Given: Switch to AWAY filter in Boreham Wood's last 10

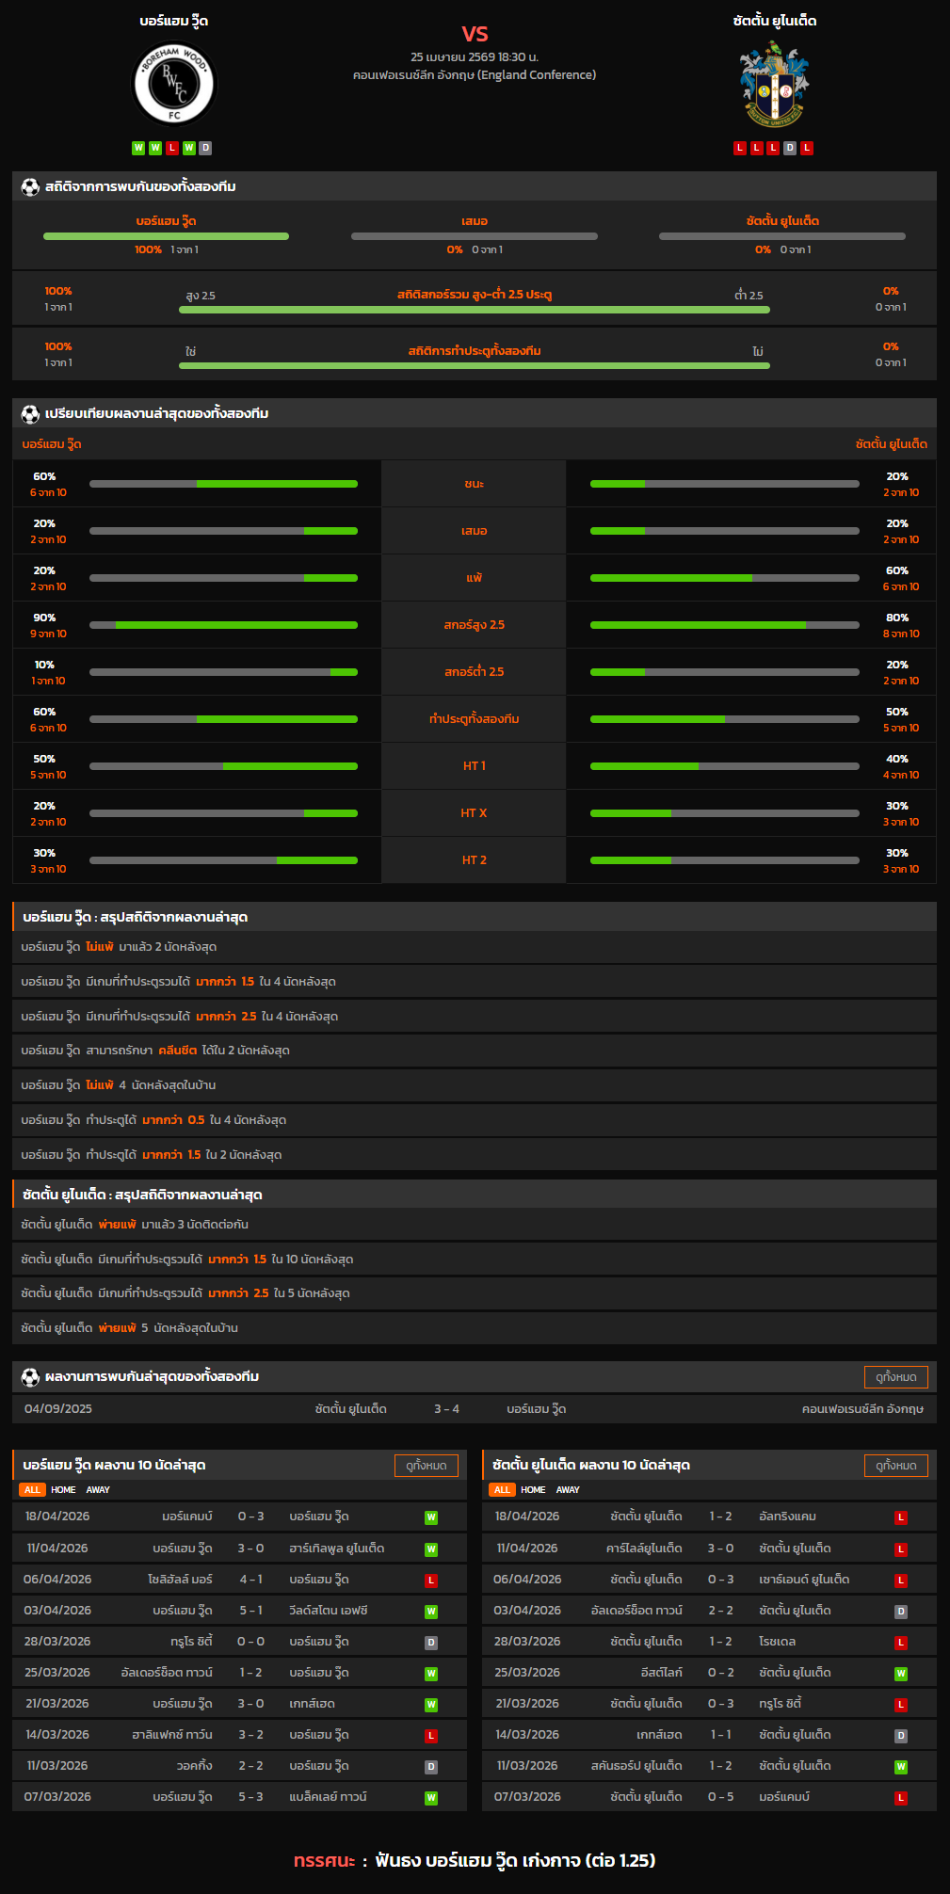Looking at the screenshot, I should coord(98,1490).
